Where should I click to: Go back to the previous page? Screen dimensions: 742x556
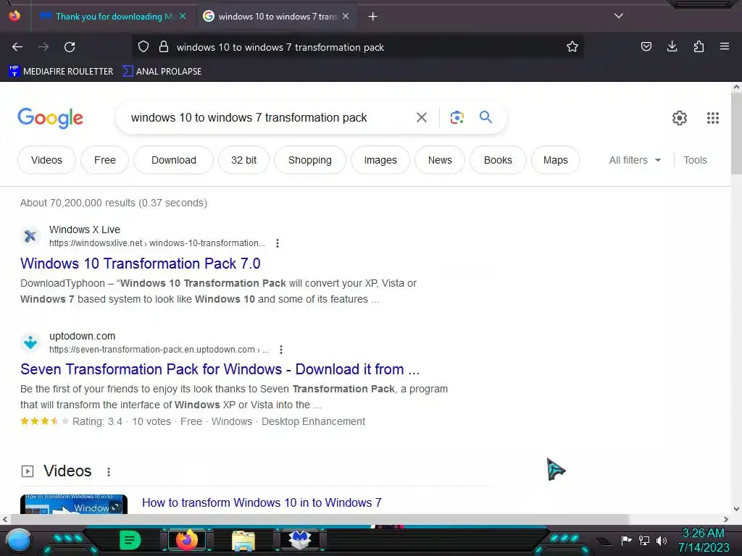pyautogui.click(x=17, y=47)
